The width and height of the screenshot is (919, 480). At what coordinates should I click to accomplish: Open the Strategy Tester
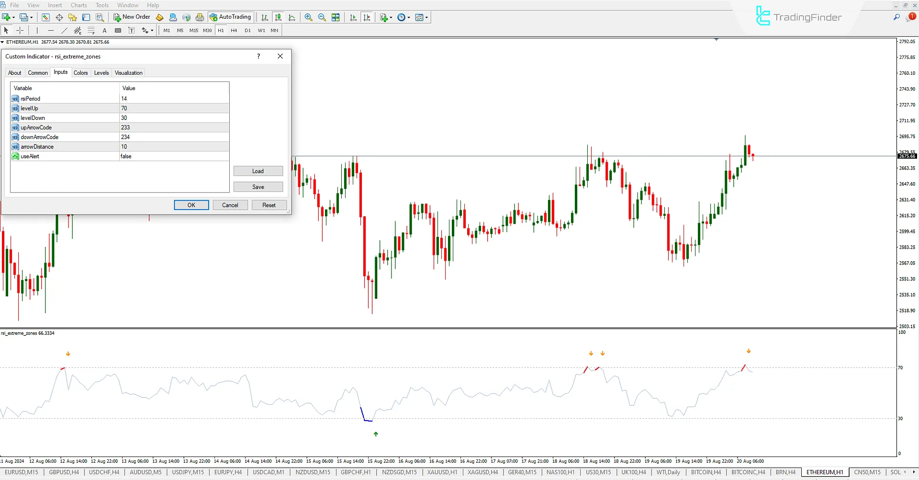coord(100,17)
